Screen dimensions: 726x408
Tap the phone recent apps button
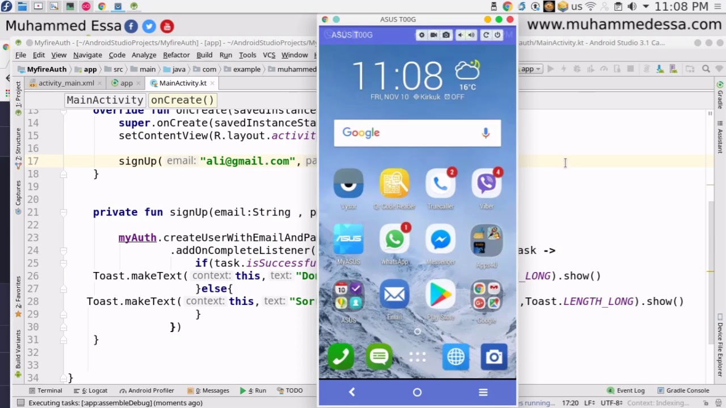483,392
